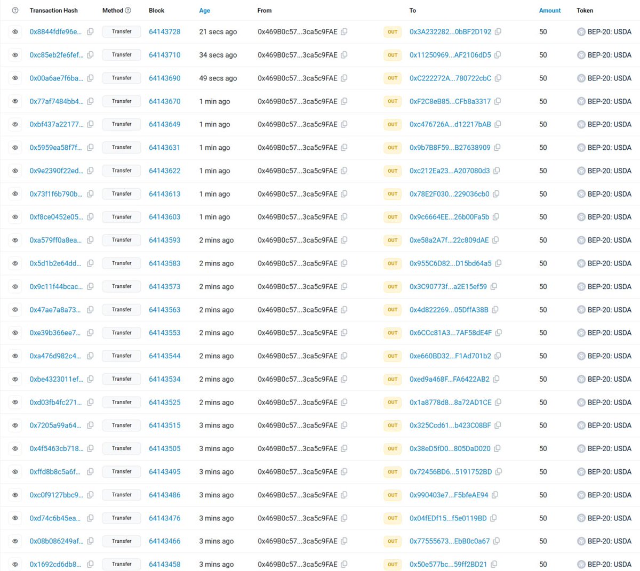The height and width of the screenshot is (571, 640).
Task: Open transaction 0xd03fb4fc271
Action: pyautogui.click(x=56, y=403)
